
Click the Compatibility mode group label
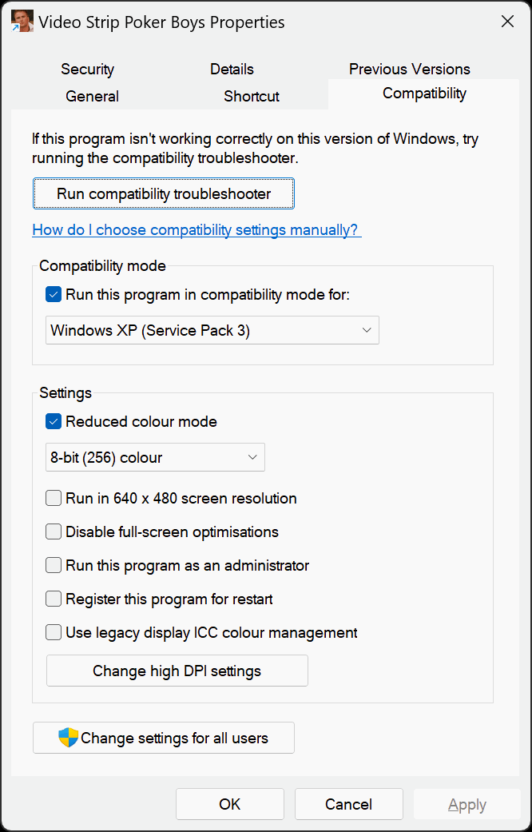click(102, 266)
